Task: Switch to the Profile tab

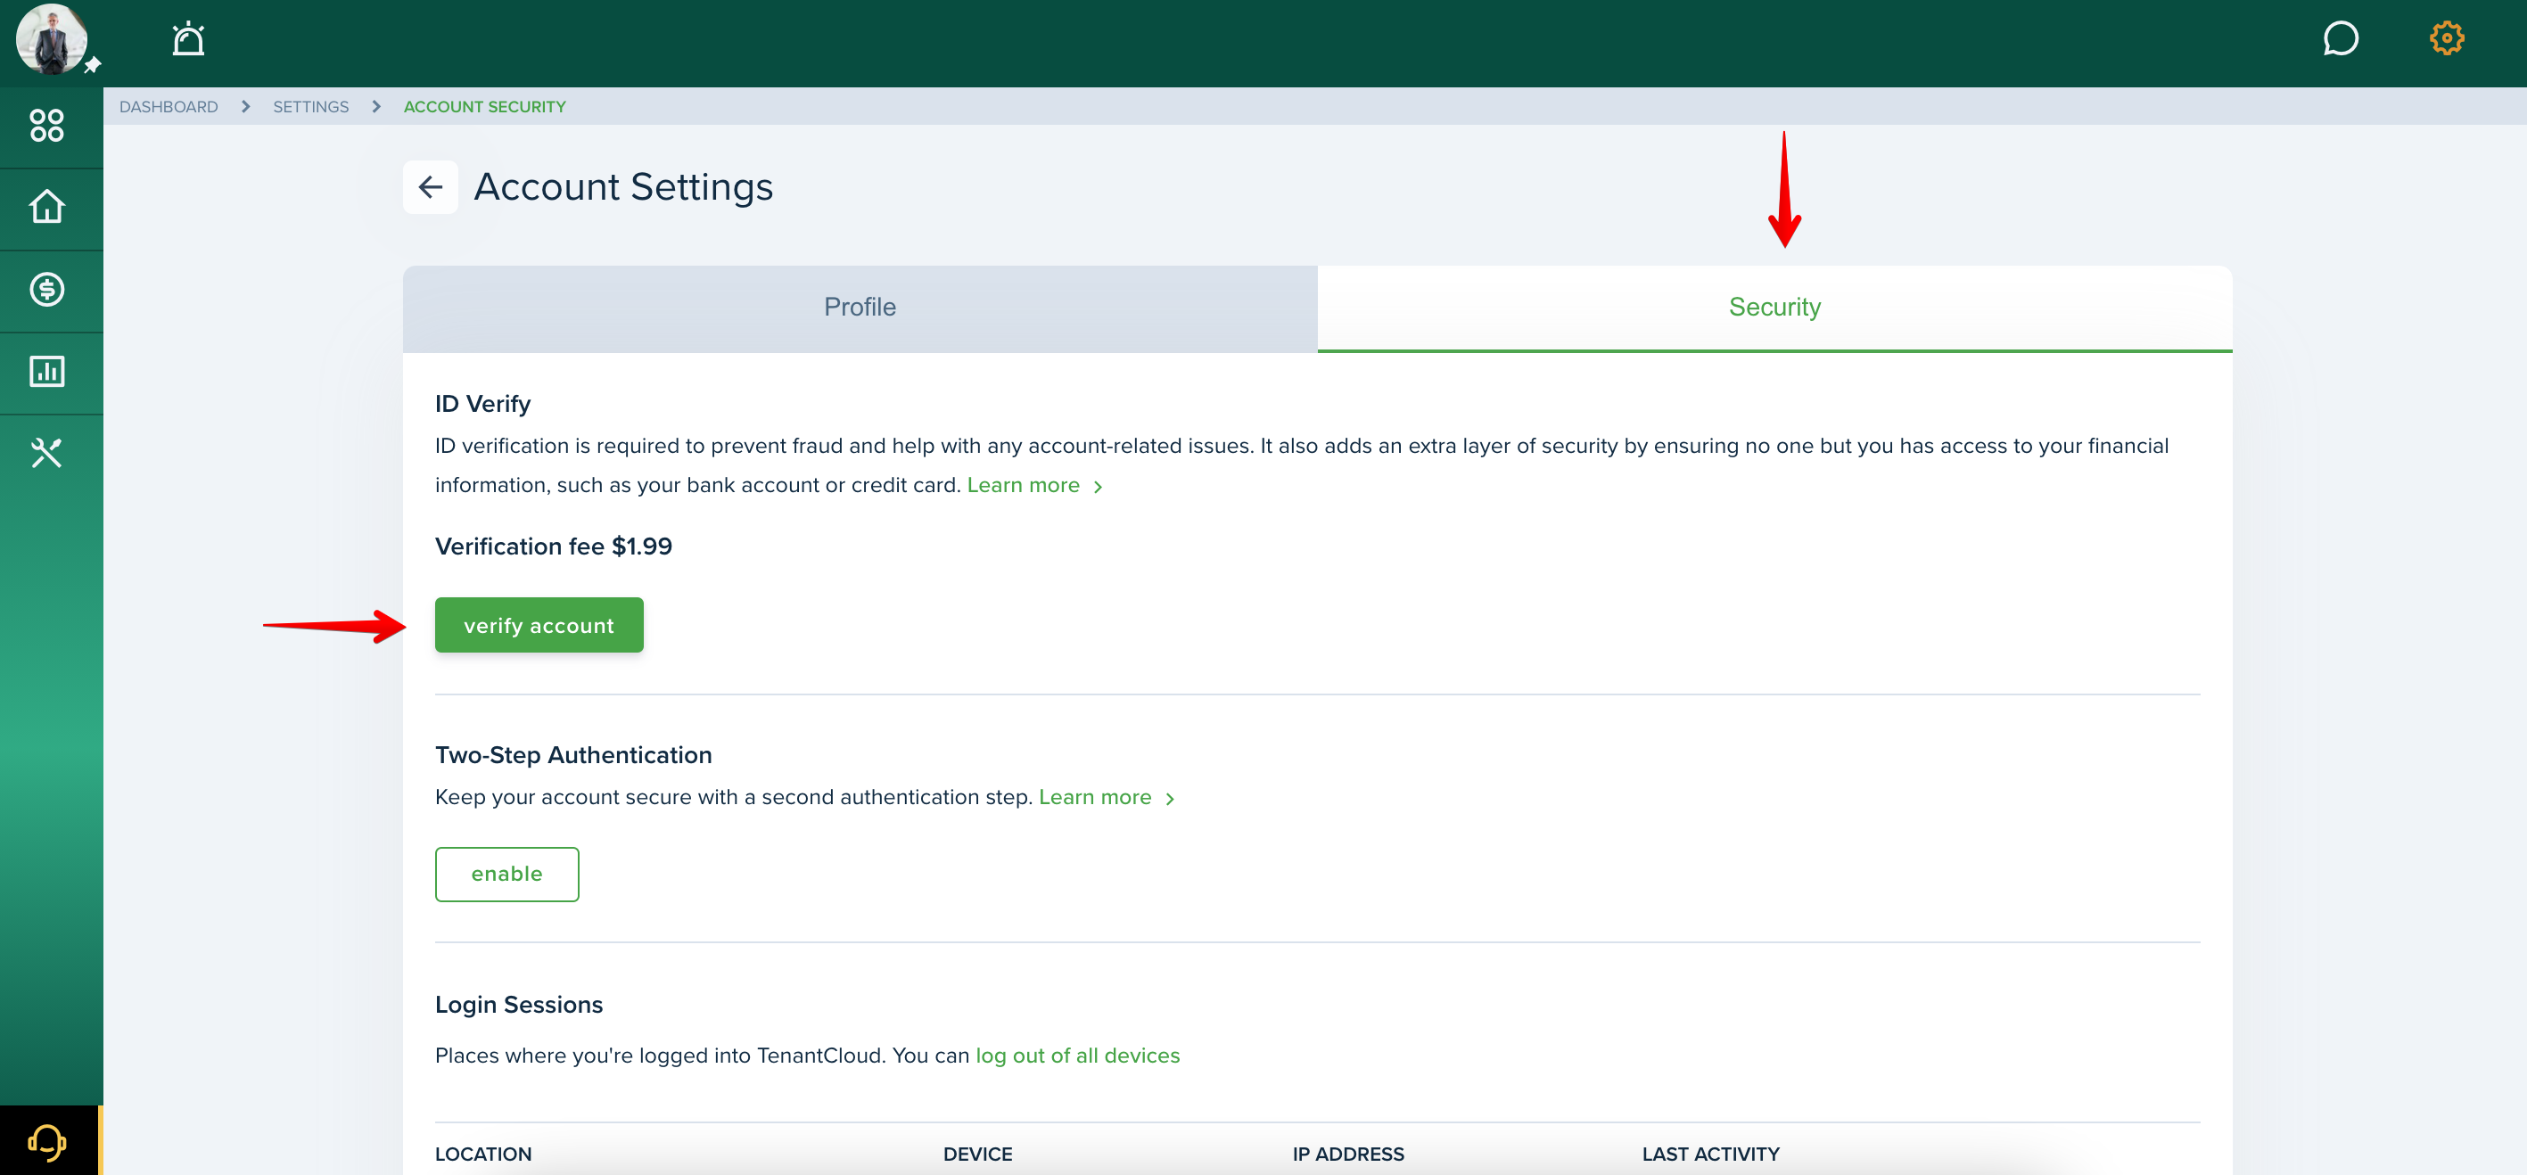Action: [x=860, y=308]
